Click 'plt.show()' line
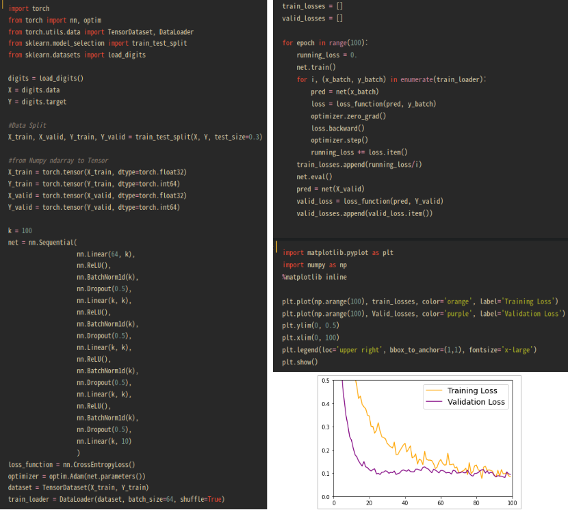 [x=300, y=362]
